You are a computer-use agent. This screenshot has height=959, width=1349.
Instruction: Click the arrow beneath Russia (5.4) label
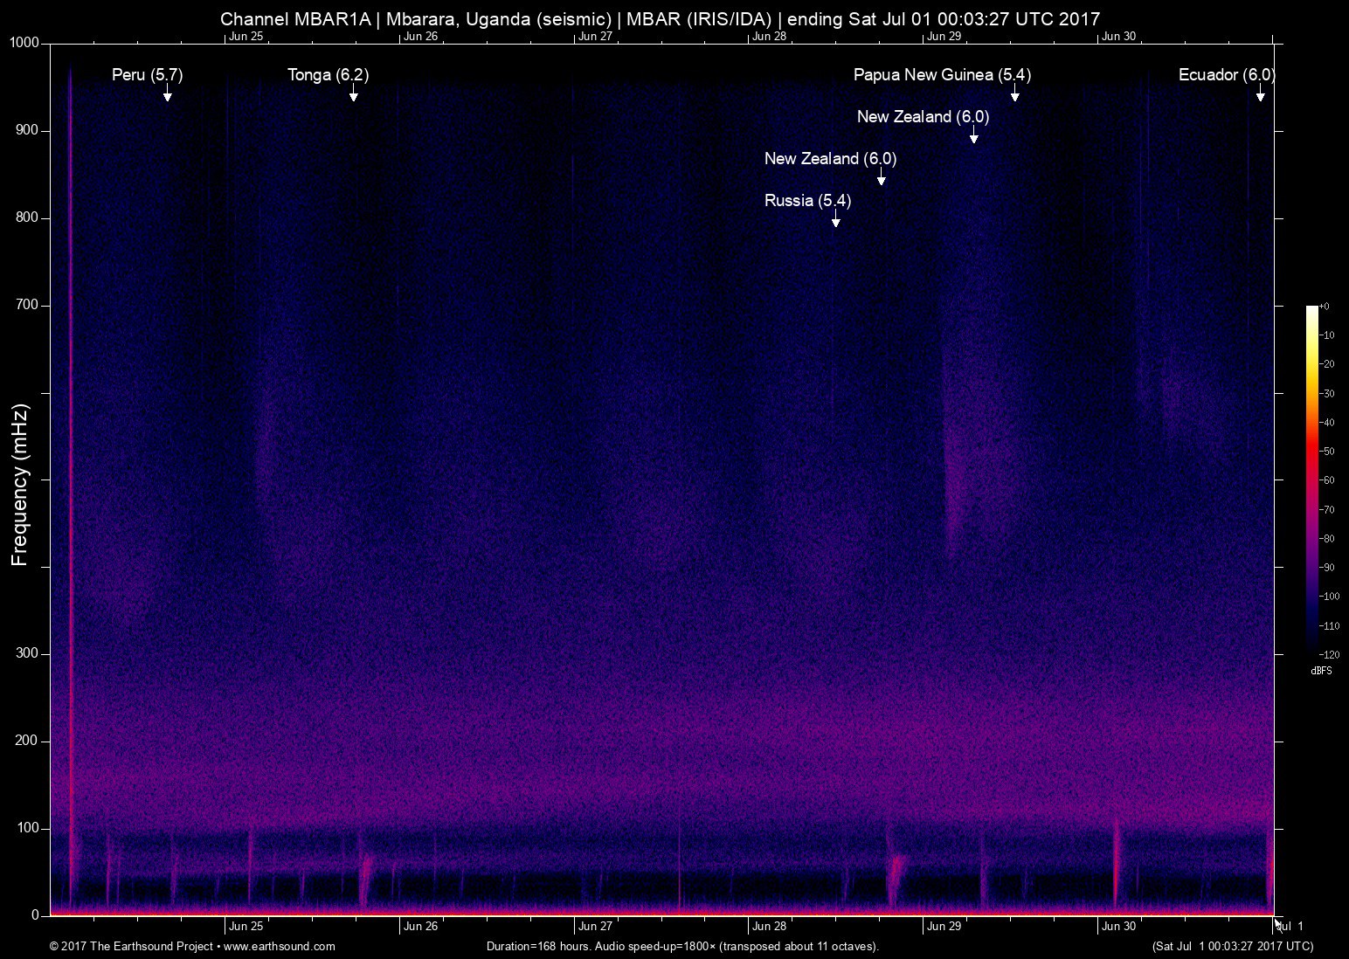coord(835,221)
